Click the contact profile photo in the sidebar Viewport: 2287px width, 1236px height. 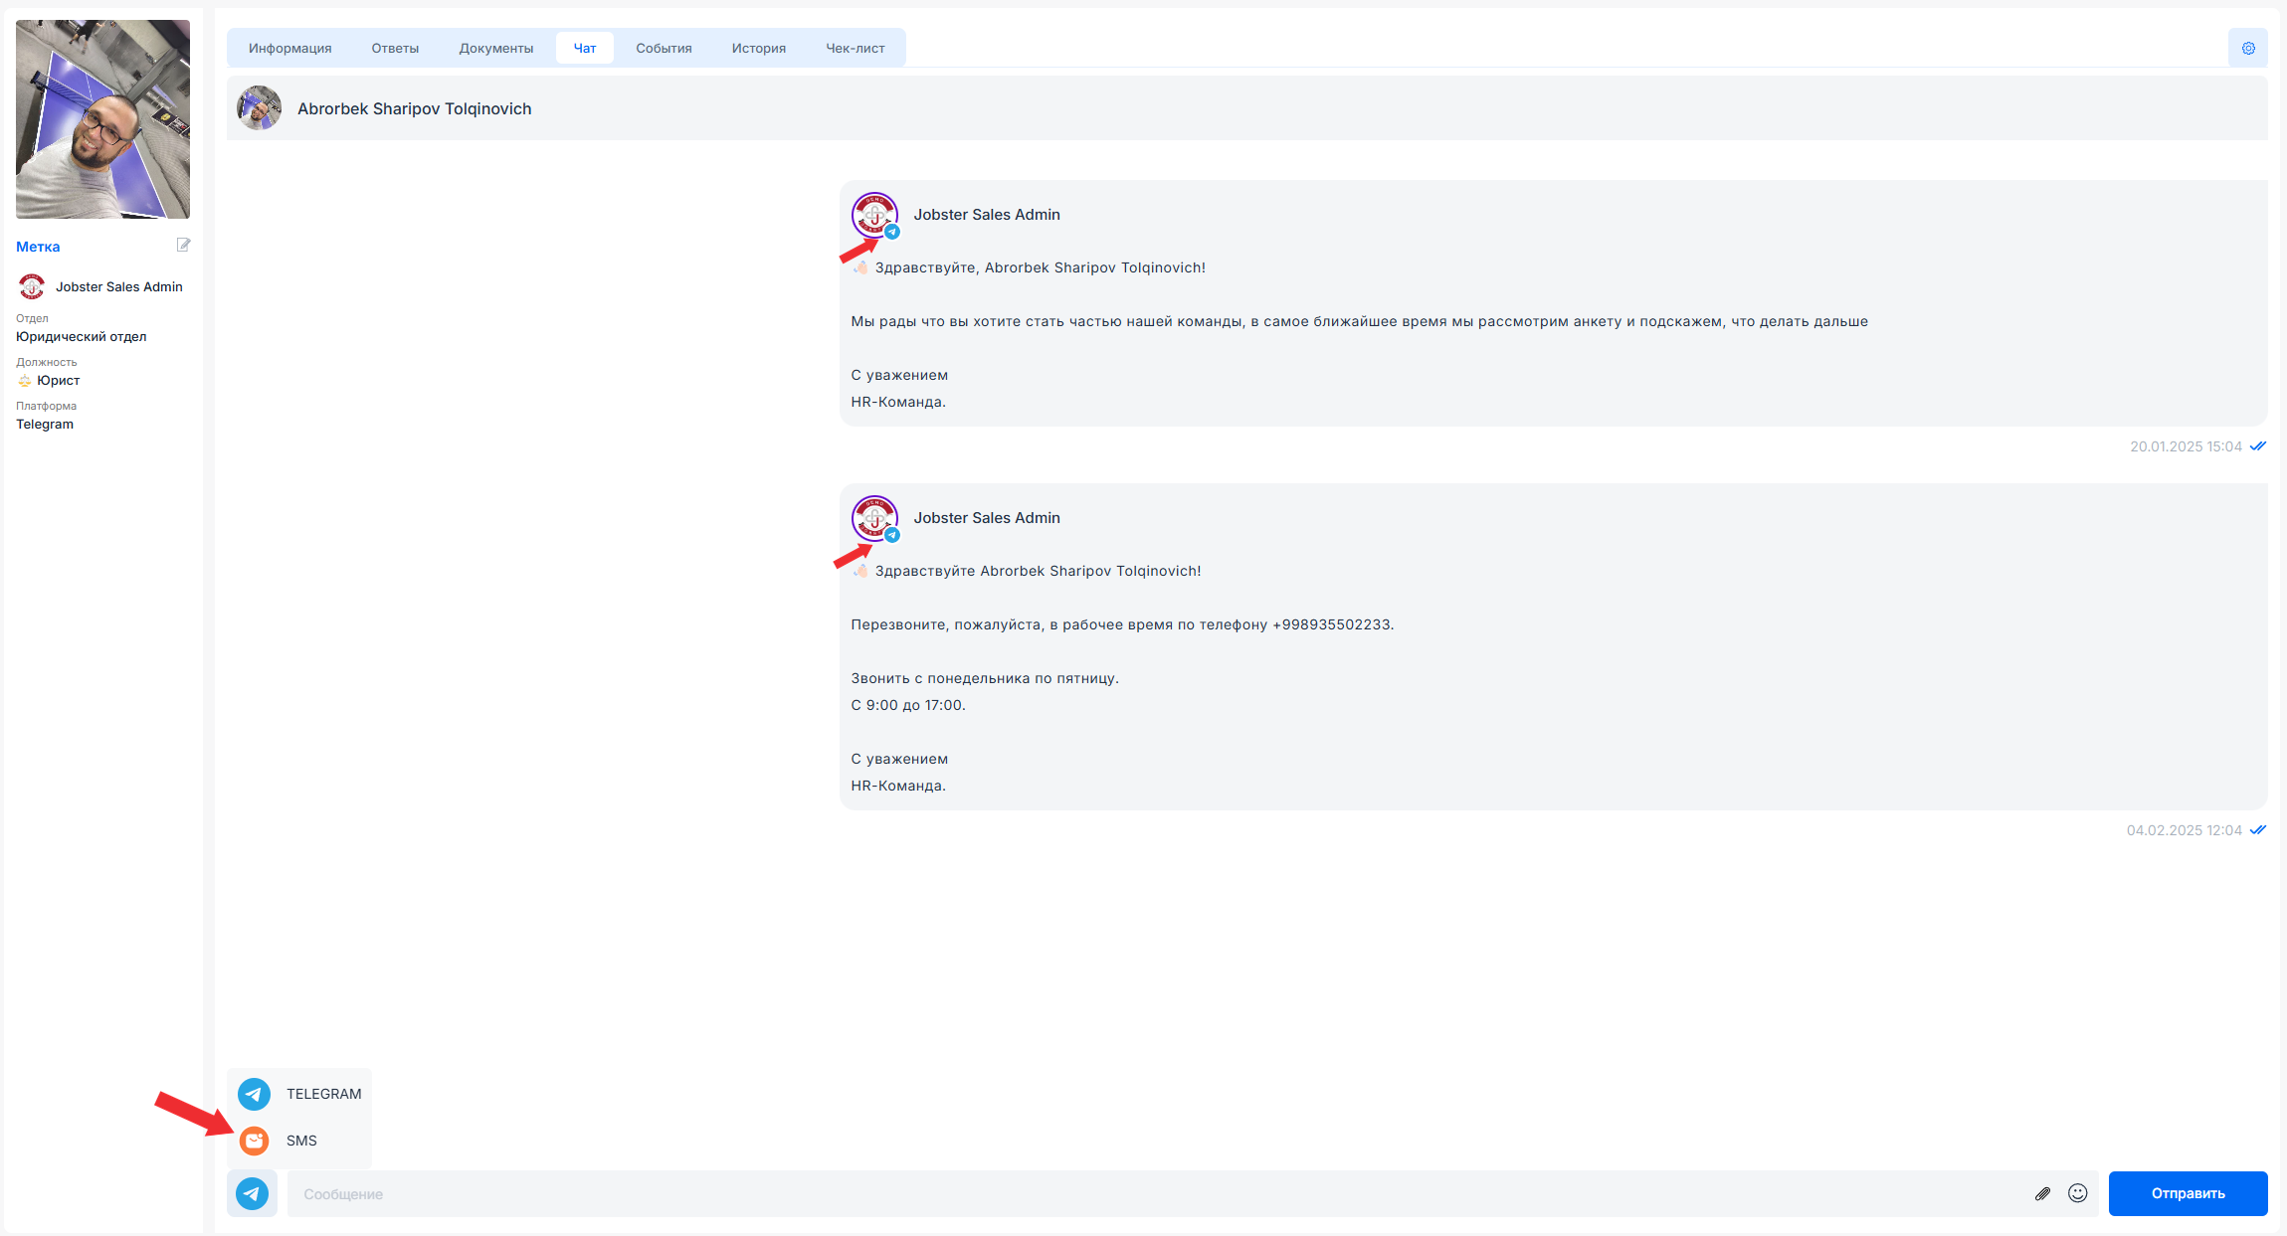102,118
